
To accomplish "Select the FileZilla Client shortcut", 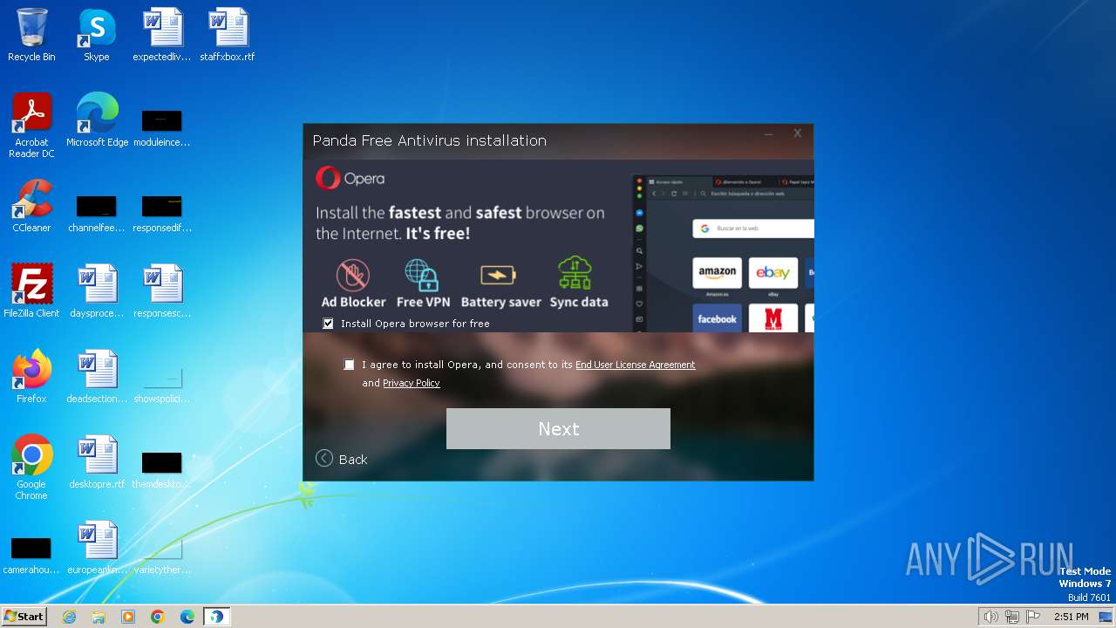I will tap(31, 290).
